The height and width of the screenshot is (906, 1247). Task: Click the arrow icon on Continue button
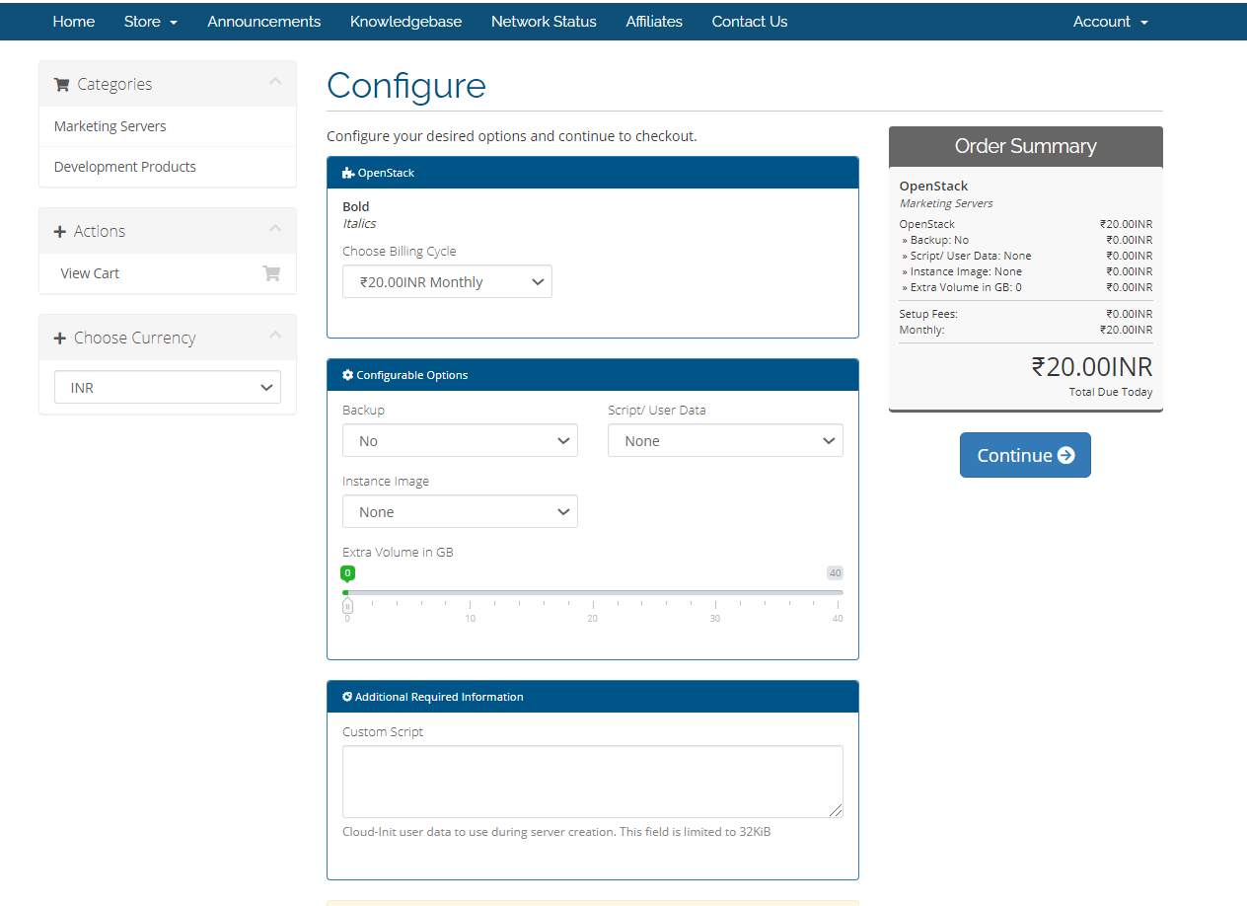click(x=1065, y=455)
